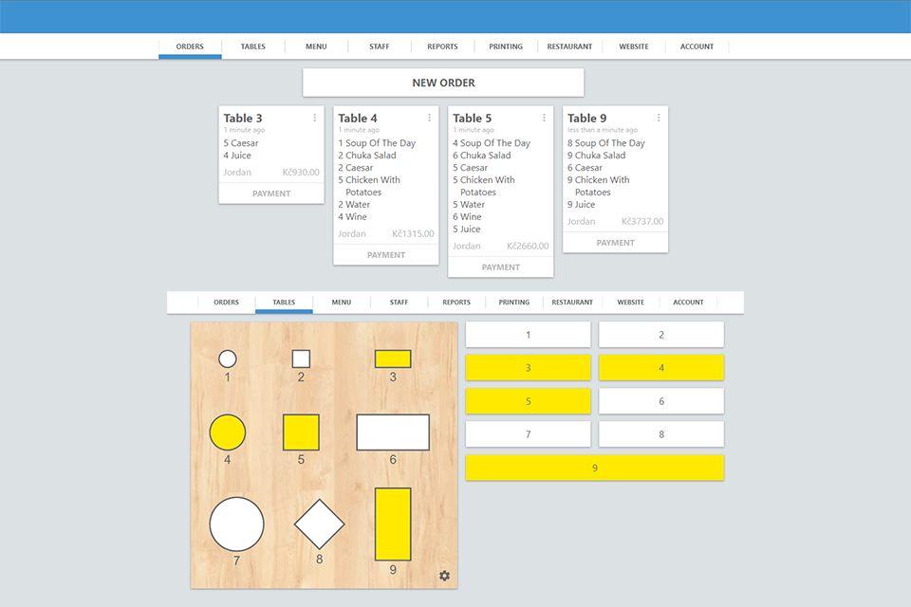Open the Table 3 card options menu

(314, 118)
